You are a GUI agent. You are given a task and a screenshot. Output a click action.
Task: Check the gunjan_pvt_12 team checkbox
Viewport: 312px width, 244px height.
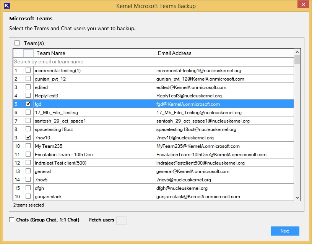[28, 79]
